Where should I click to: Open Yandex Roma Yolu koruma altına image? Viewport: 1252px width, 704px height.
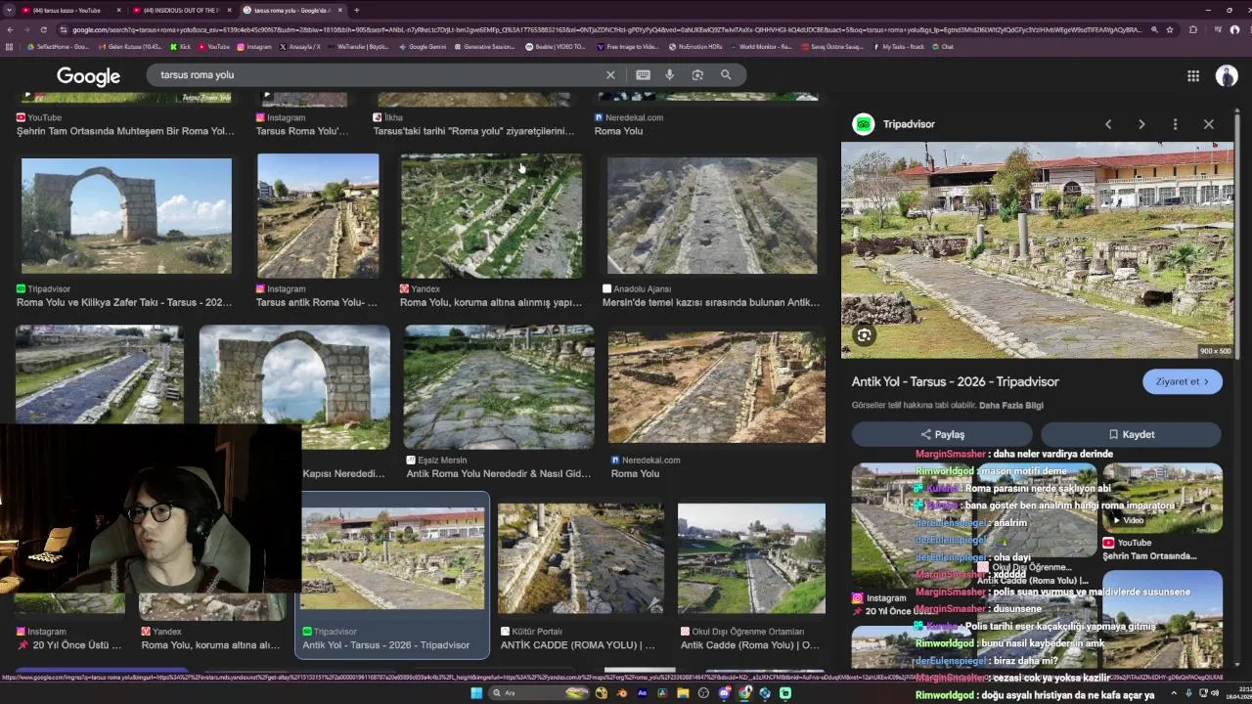(x=492, y=215)
